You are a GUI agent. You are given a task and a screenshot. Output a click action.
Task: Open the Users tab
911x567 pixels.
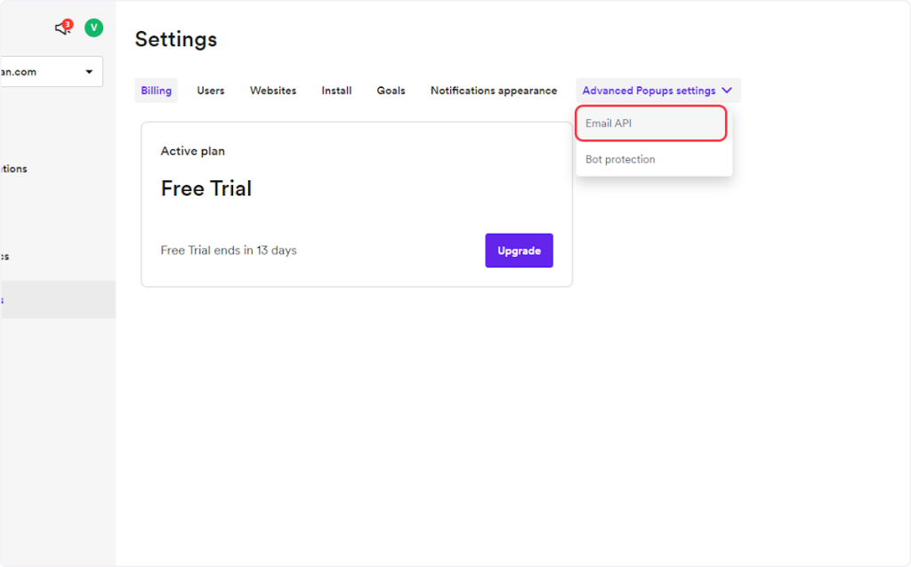[x=211, y=91]
